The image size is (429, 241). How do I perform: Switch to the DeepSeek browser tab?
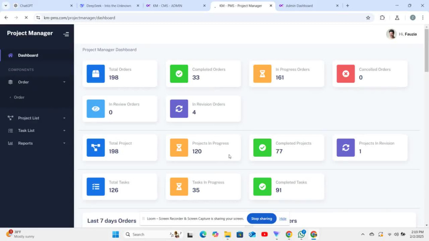(109, 6)
